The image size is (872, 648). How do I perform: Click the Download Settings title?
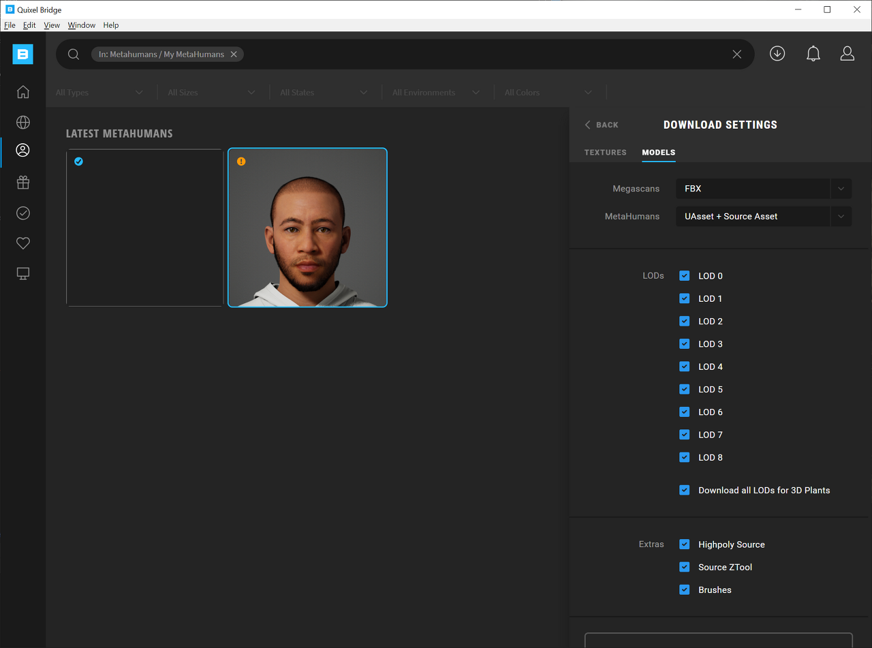tap(720, 125)
